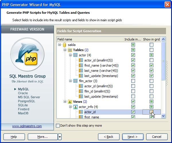
Task: Enable "Don't show this step any more"
Action: [58, 125]
